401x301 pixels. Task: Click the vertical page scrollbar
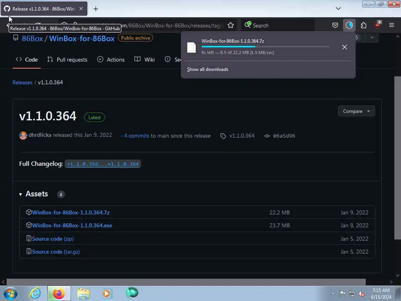[x=397, y=158]
